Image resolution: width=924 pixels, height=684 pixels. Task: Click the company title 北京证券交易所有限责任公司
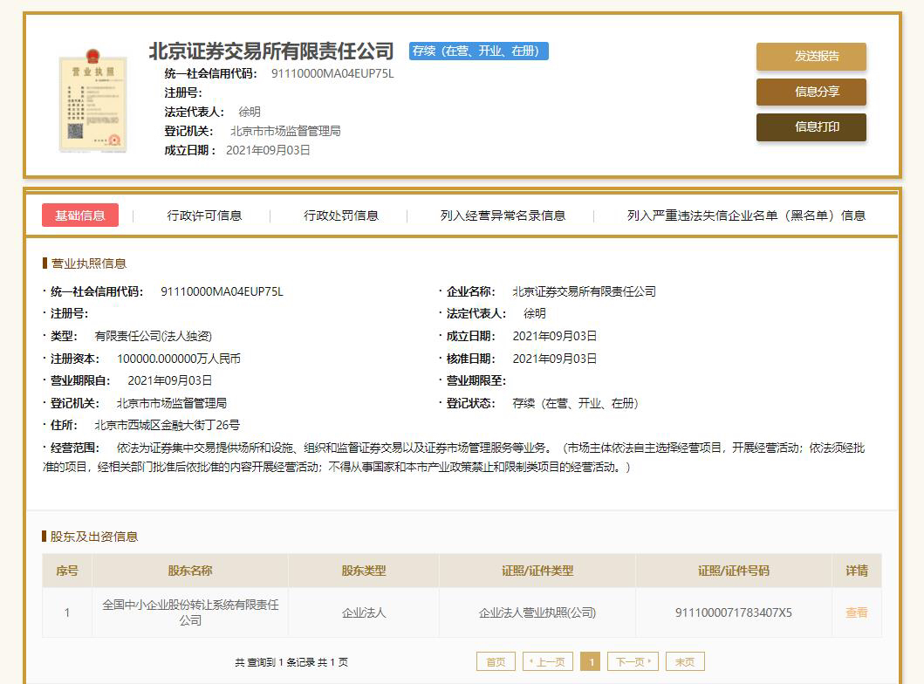[271, 51]
